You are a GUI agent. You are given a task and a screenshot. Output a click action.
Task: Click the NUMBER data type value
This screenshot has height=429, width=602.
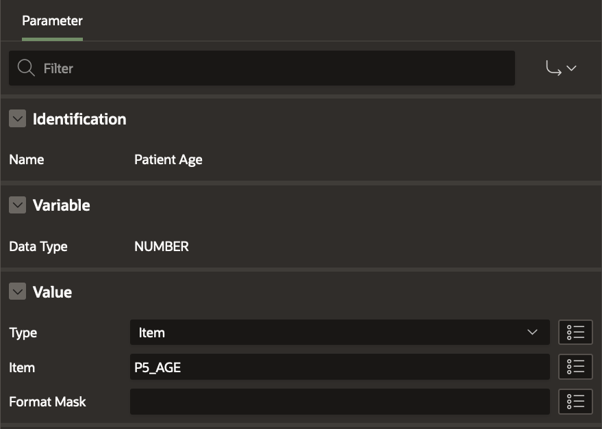pyautogui.click(x=162, y=246)
